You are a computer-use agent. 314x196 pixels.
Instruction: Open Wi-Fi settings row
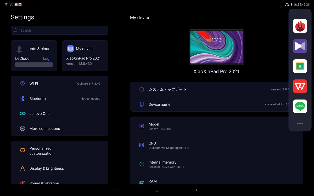click(x=59, y=84)
